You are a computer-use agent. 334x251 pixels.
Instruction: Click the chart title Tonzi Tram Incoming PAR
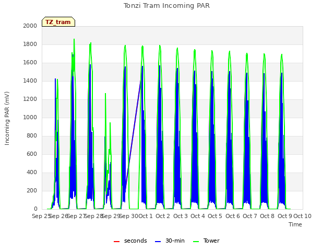[x=166, y=6]
